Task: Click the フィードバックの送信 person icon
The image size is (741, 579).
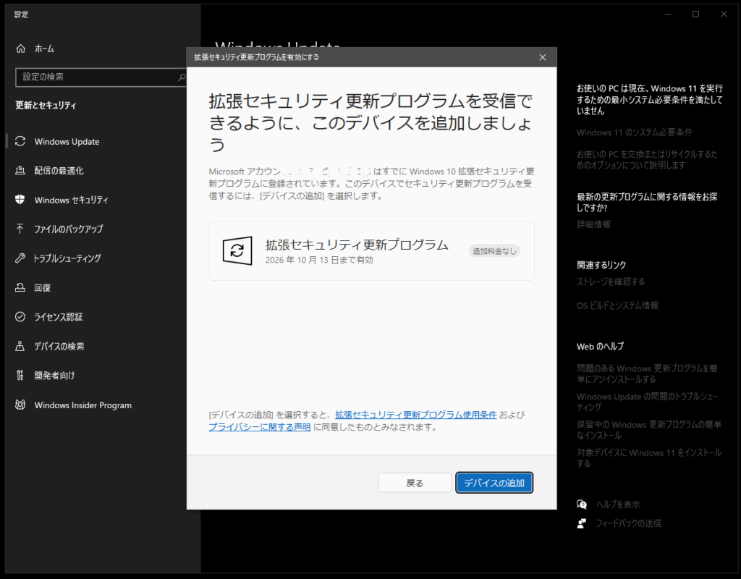Action: [582, 523]
